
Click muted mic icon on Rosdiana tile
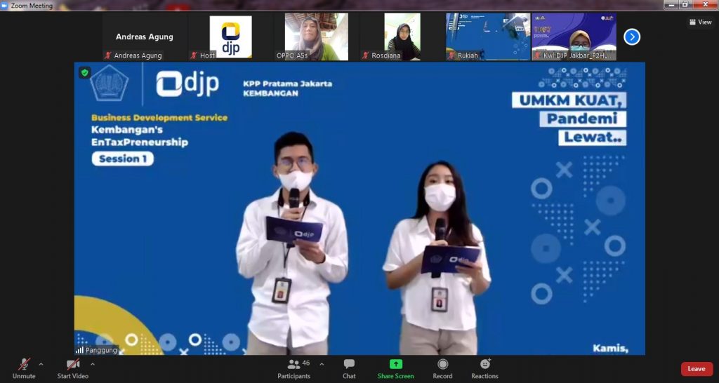(x=365, y=55)
